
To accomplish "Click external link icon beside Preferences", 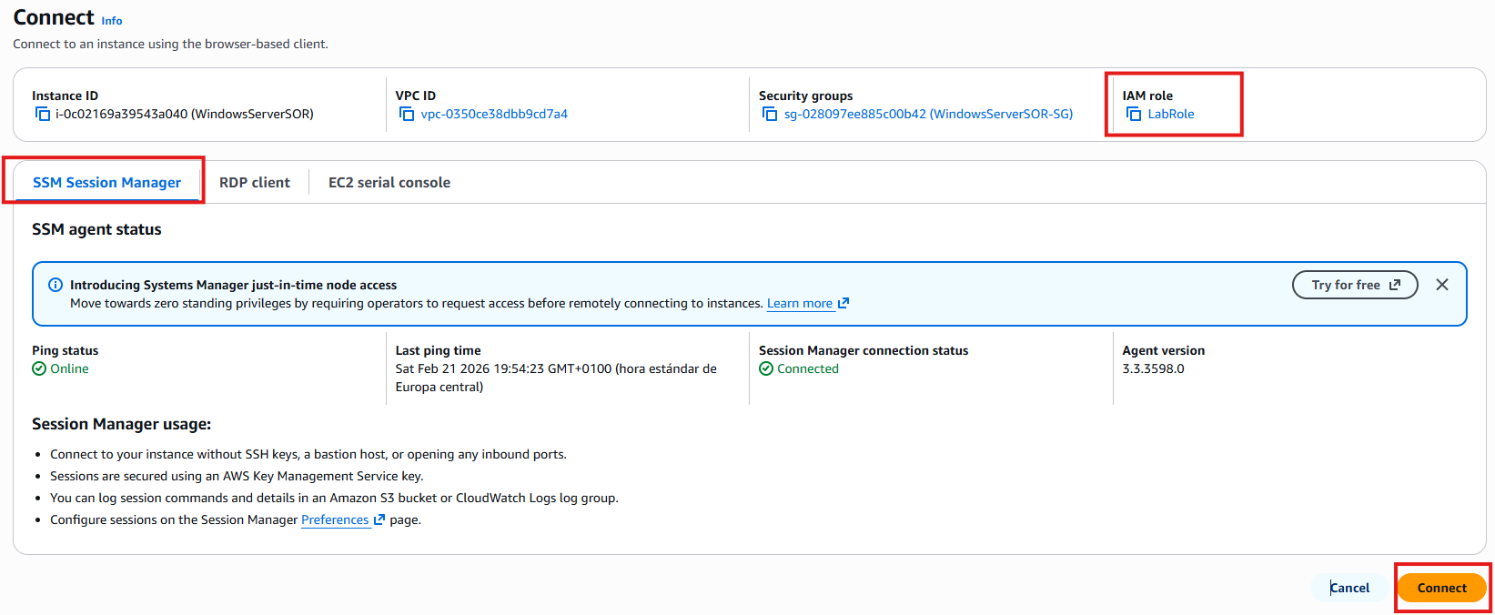I will click(x=379, y=519).
